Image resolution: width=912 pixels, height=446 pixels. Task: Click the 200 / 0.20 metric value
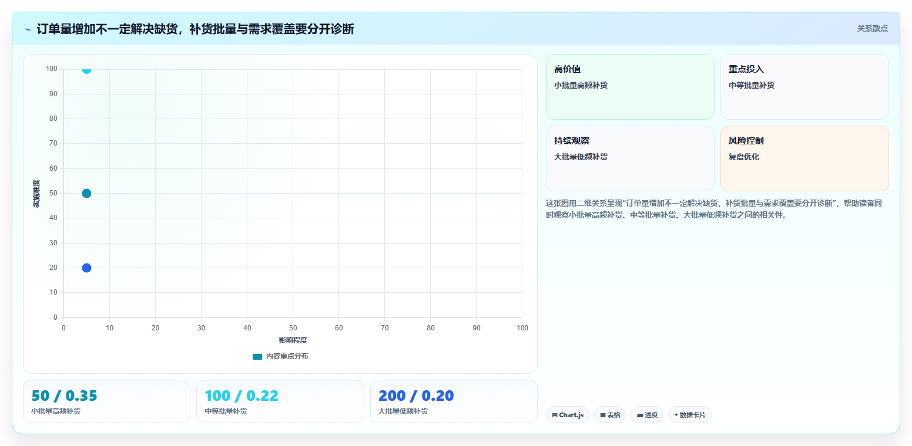point(416,396)
